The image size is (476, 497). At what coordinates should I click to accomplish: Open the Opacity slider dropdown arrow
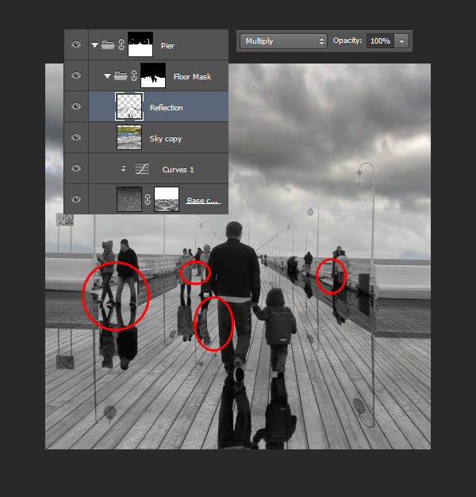click(402, 40)
